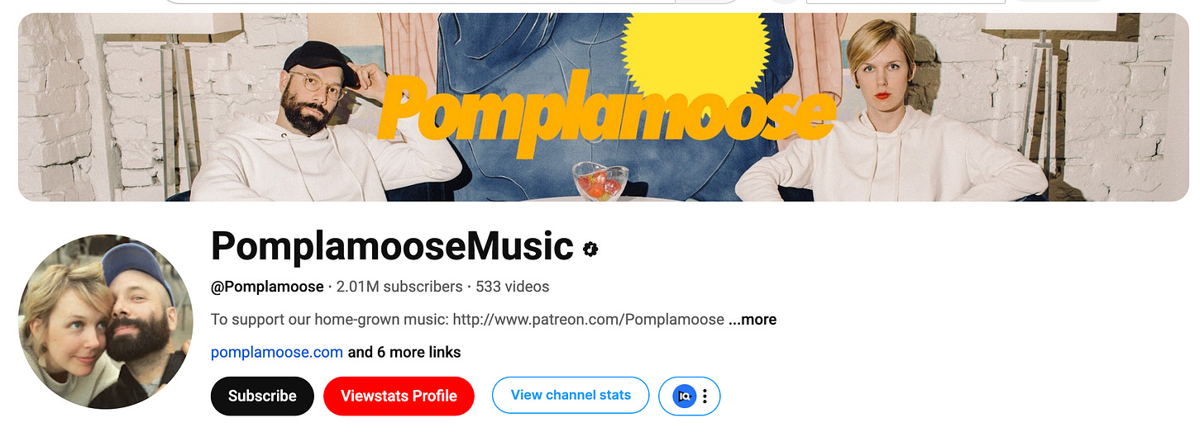Click the 2.01M subscribers text
1204x437 pixels.
tap(399, 287)
